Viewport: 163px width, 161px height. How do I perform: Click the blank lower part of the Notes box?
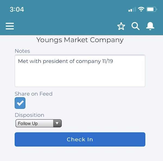click(x=80, y=77)
